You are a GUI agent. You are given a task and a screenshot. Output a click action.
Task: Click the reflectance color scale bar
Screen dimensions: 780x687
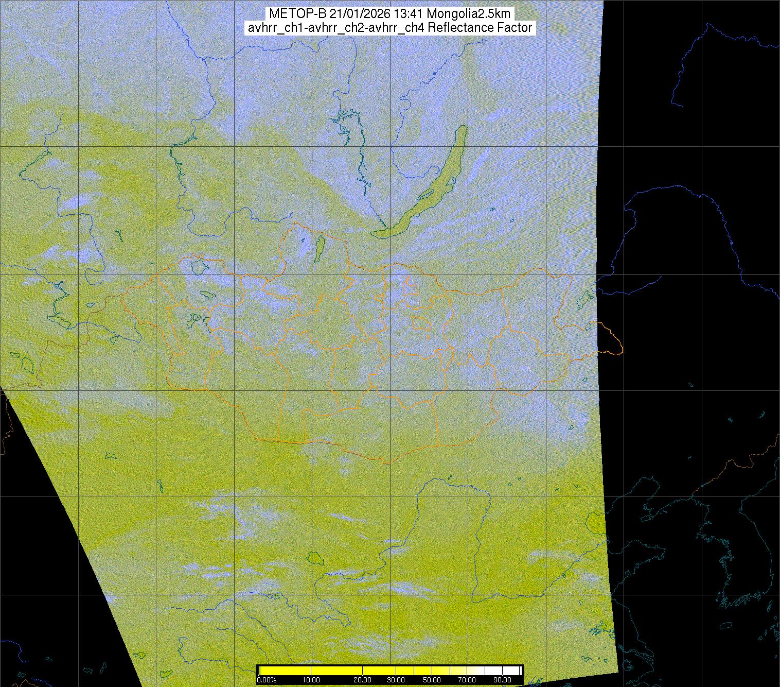point(390,671)
